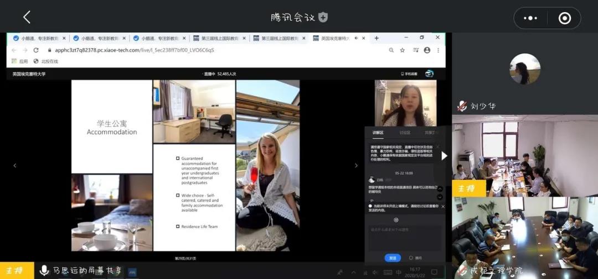This screenshot has width=598, height=279.
Task: Go to previous slide using left chevron
Action: 15,165
